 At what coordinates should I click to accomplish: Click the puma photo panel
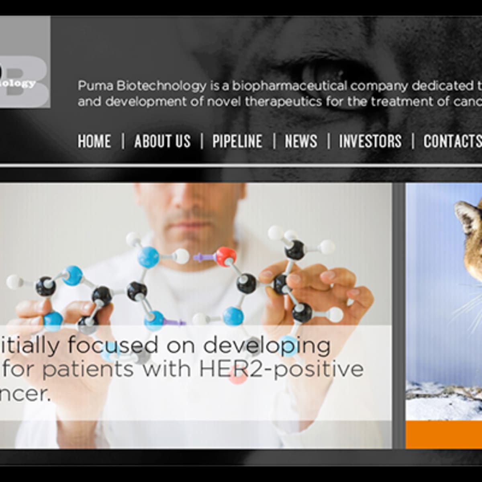[x=444, y=301]
